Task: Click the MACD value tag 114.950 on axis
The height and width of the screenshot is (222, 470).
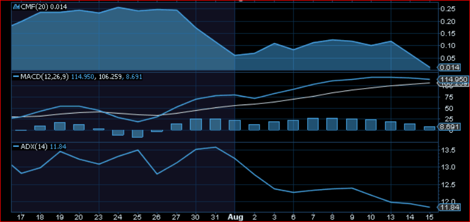Action: (x=452, y=80)
